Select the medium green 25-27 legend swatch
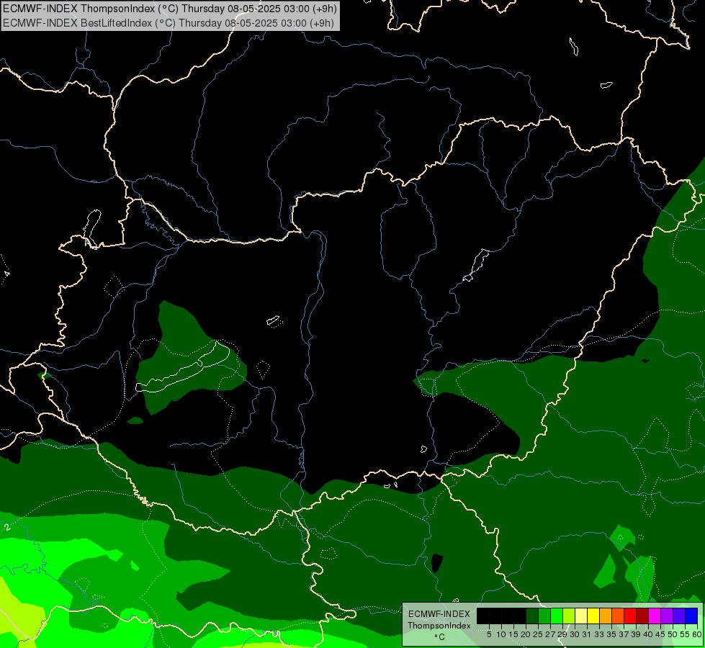705x648 pixels. 544,616
